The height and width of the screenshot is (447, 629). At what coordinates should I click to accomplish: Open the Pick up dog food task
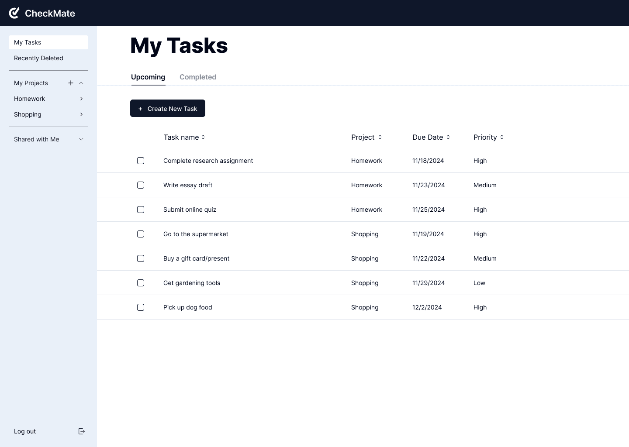pyautogui.click(x=188, y=307)
